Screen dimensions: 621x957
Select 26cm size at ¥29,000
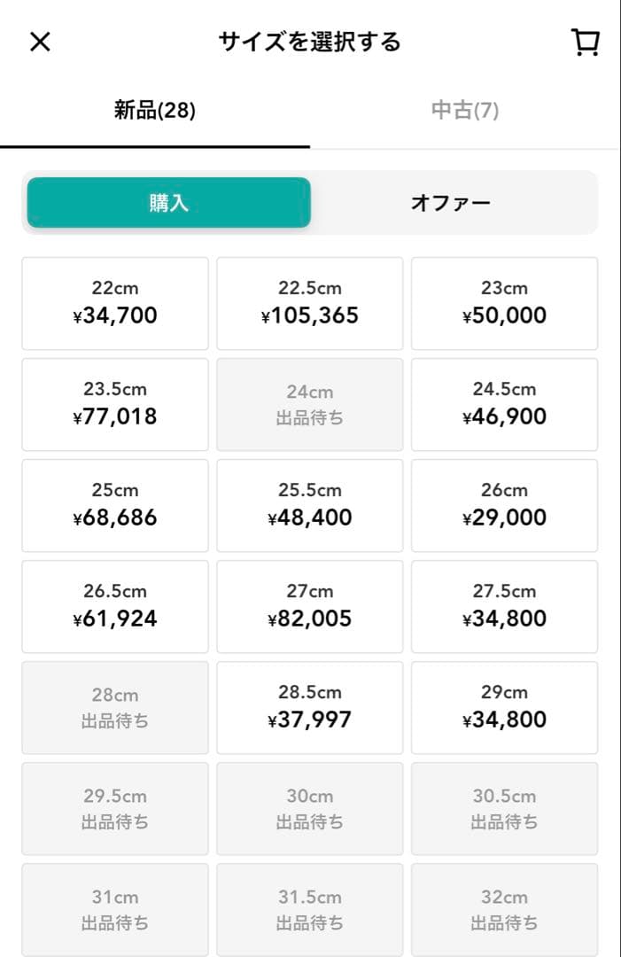pyautogui.click(x=504, y=506)
